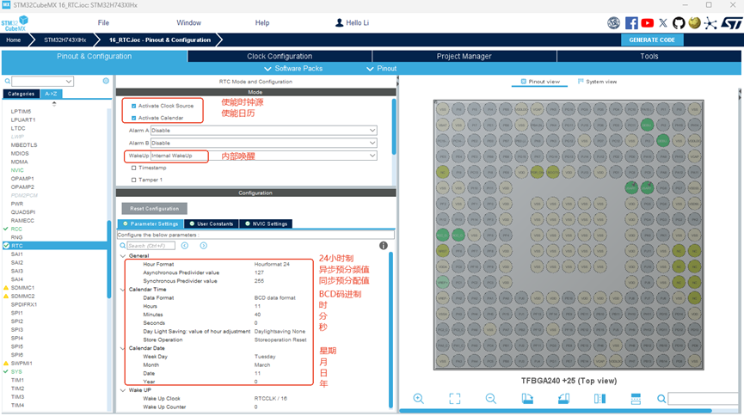This screenshot has height=416, width=744.
Task: Click the GENERATE CODE button
Action: click(652, 40)
